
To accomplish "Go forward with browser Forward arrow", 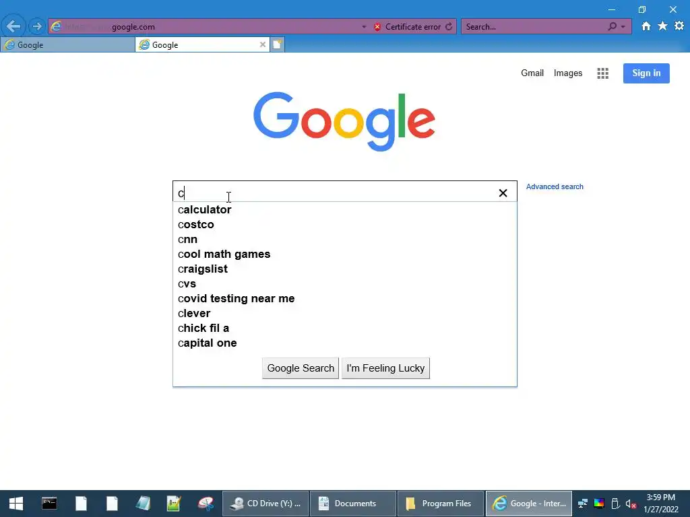I will coord(37,26).
